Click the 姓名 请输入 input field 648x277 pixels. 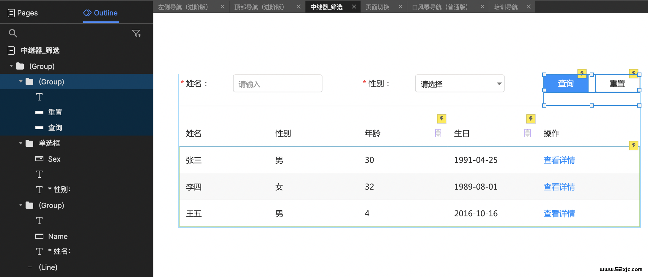click(277, 84)
